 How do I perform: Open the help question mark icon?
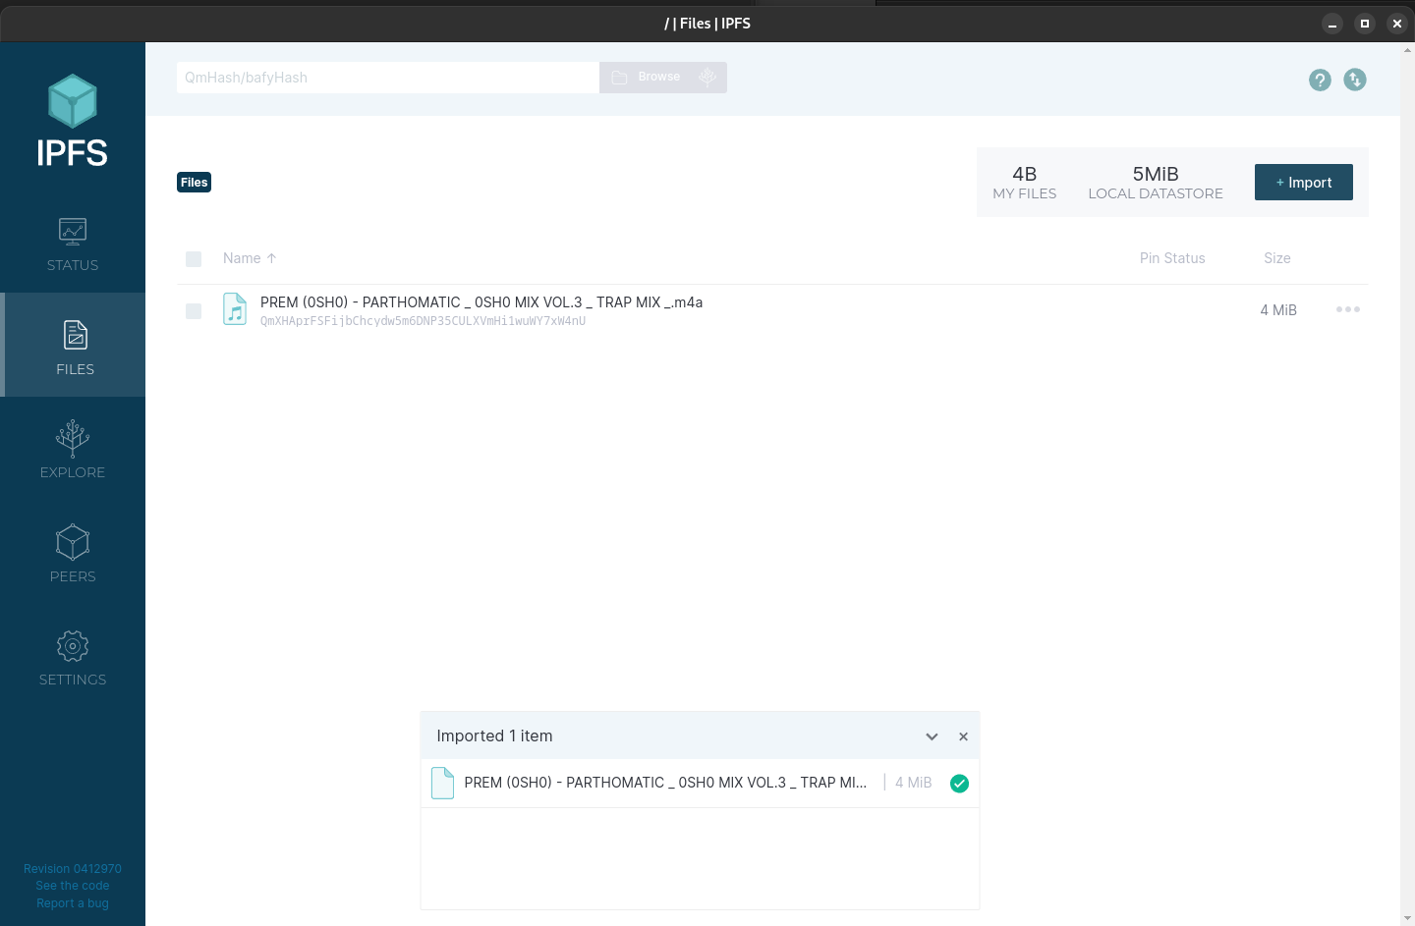pos(1320,80)
